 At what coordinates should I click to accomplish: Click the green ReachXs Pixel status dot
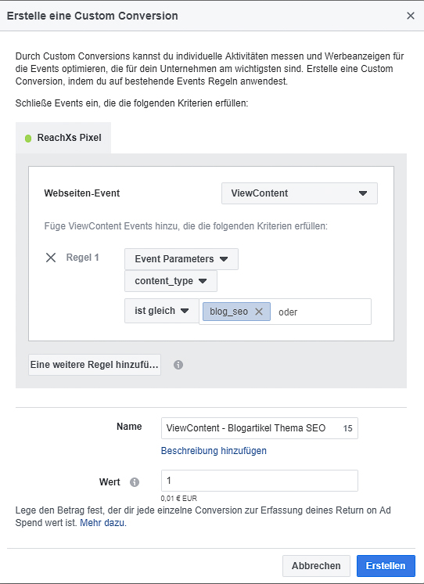(x=28, y=139)
